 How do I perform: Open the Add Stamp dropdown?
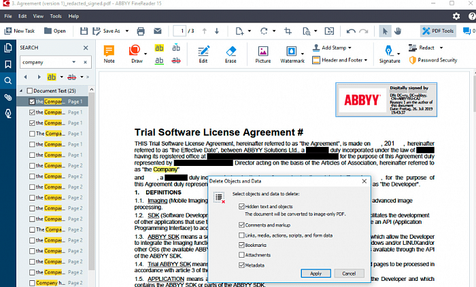pos(352,48)
